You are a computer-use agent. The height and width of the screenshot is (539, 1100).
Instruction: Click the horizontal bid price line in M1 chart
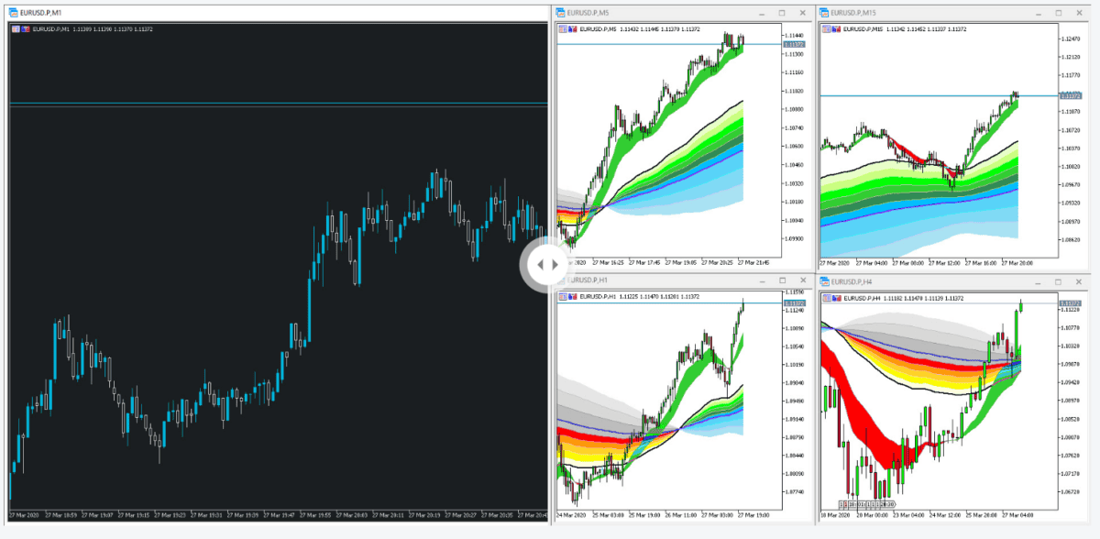277,104
